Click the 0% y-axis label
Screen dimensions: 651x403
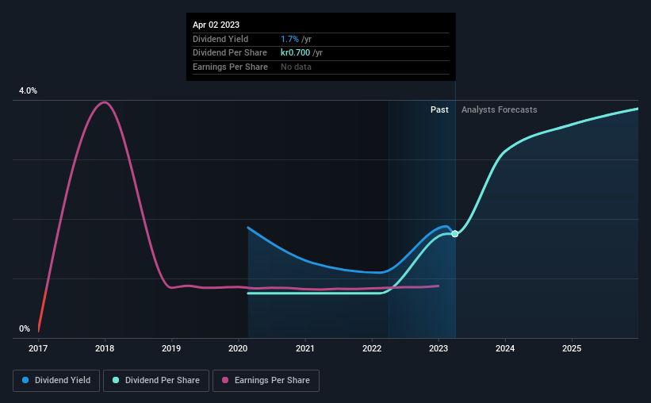[25, 329]
